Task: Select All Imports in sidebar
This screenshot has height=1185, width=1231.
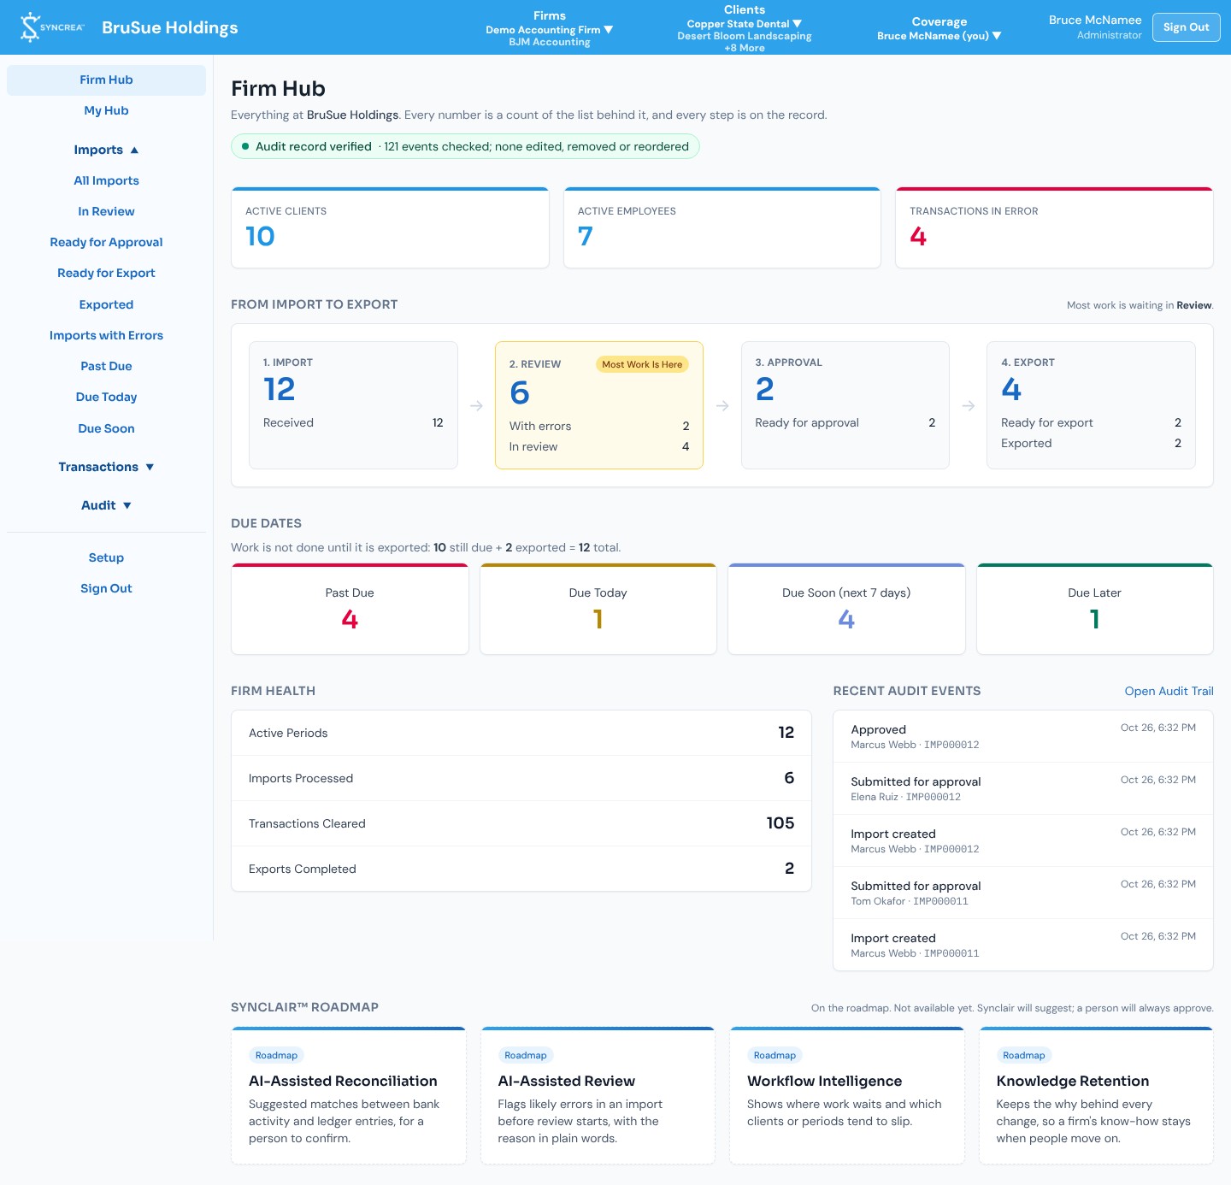Action: pos(106,180)
